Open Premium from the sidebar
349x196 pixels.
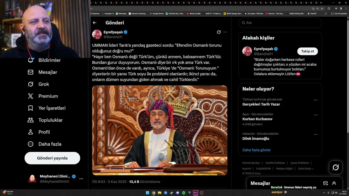[48, 96]
